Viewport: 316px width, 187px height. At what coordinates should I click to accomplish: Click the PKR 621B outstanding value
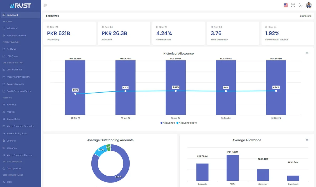click(x=58, y=33)
